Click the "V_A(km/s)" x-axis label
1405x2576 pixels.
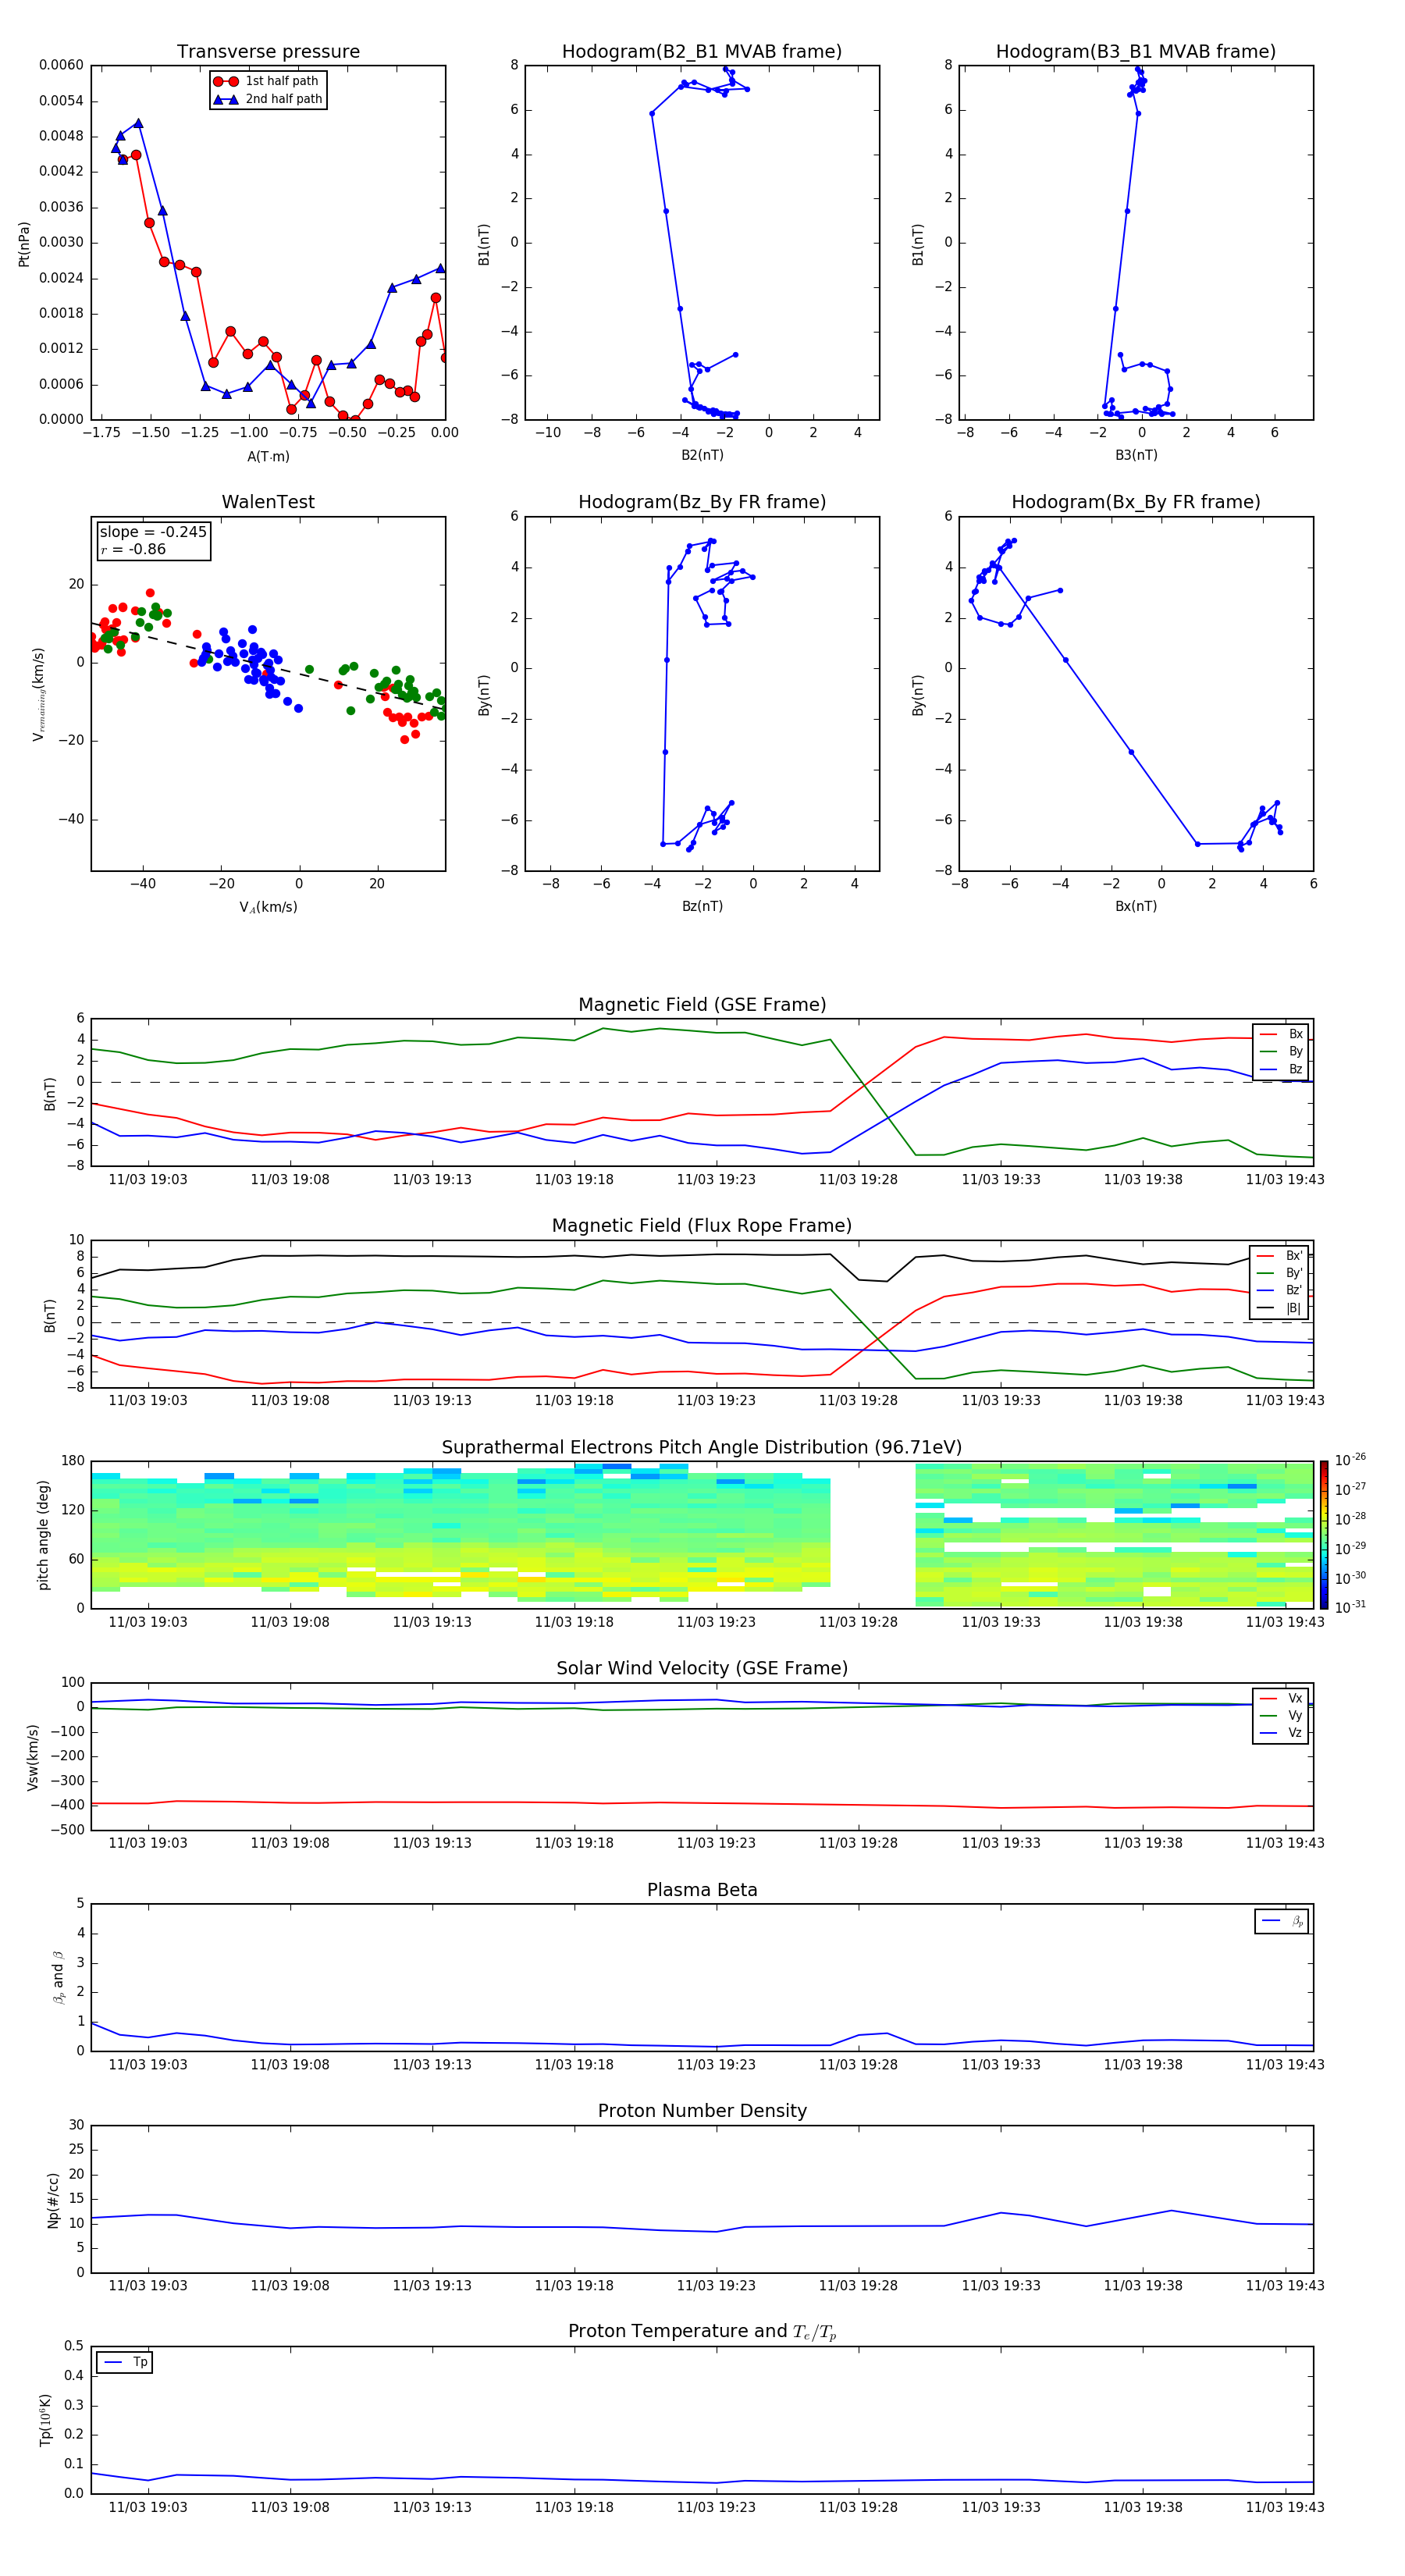pyautogui.click(x=268, y=907)
